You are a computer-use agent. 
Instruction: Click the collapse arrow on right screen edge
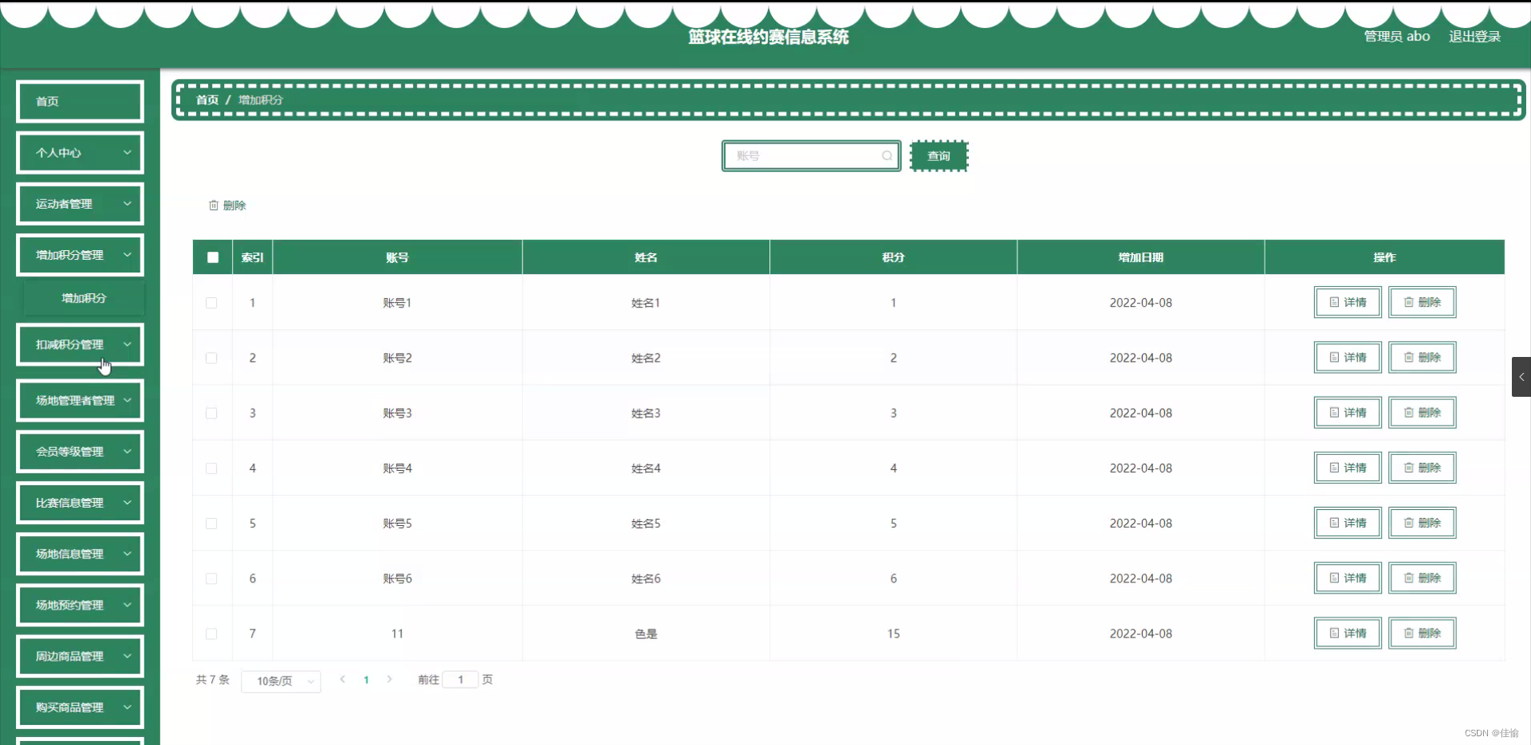(x=1521, y=376)
